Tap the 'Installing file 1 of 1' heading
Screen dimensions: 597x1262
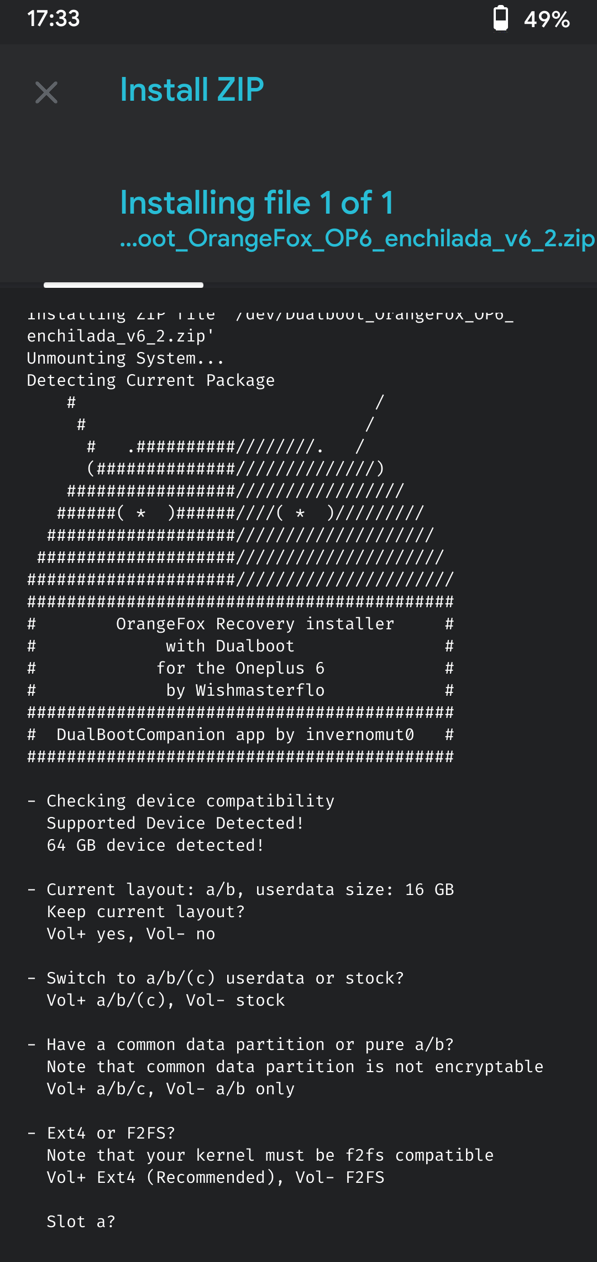(257, 203)
